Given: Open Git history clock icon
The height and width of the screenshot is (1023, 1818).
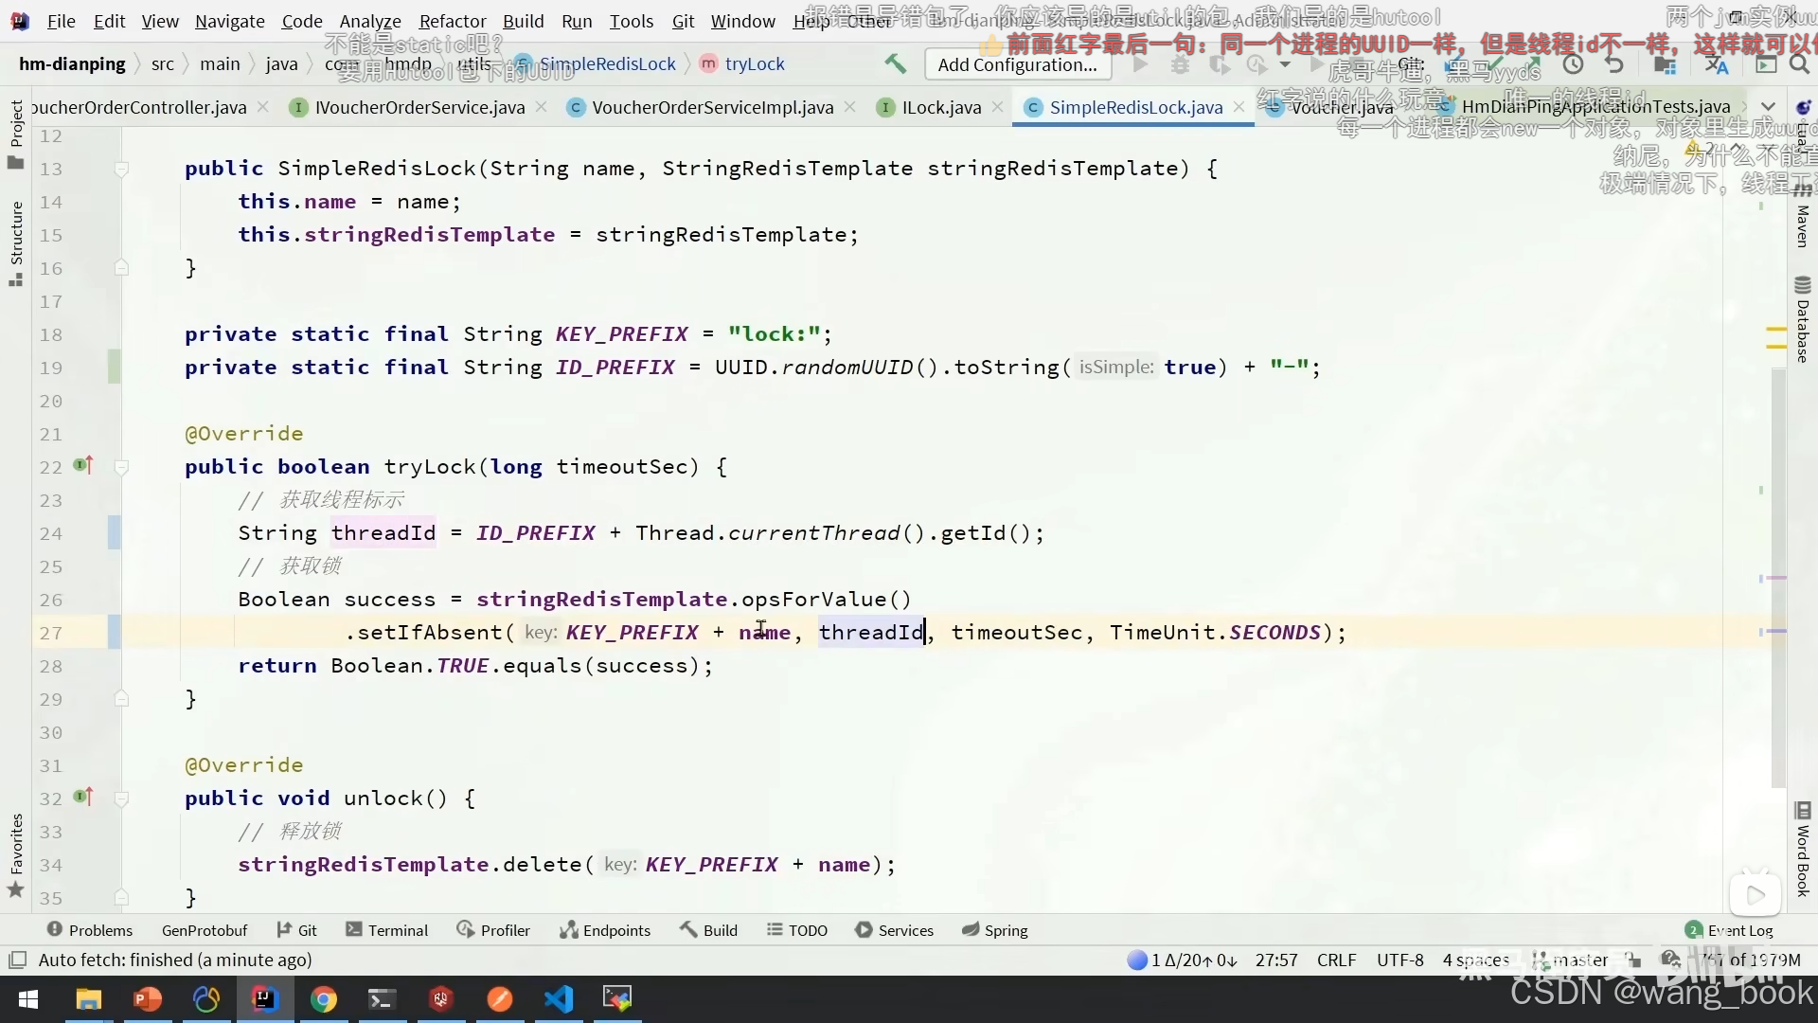Looking at the screenshot, I should [1573, 64].
